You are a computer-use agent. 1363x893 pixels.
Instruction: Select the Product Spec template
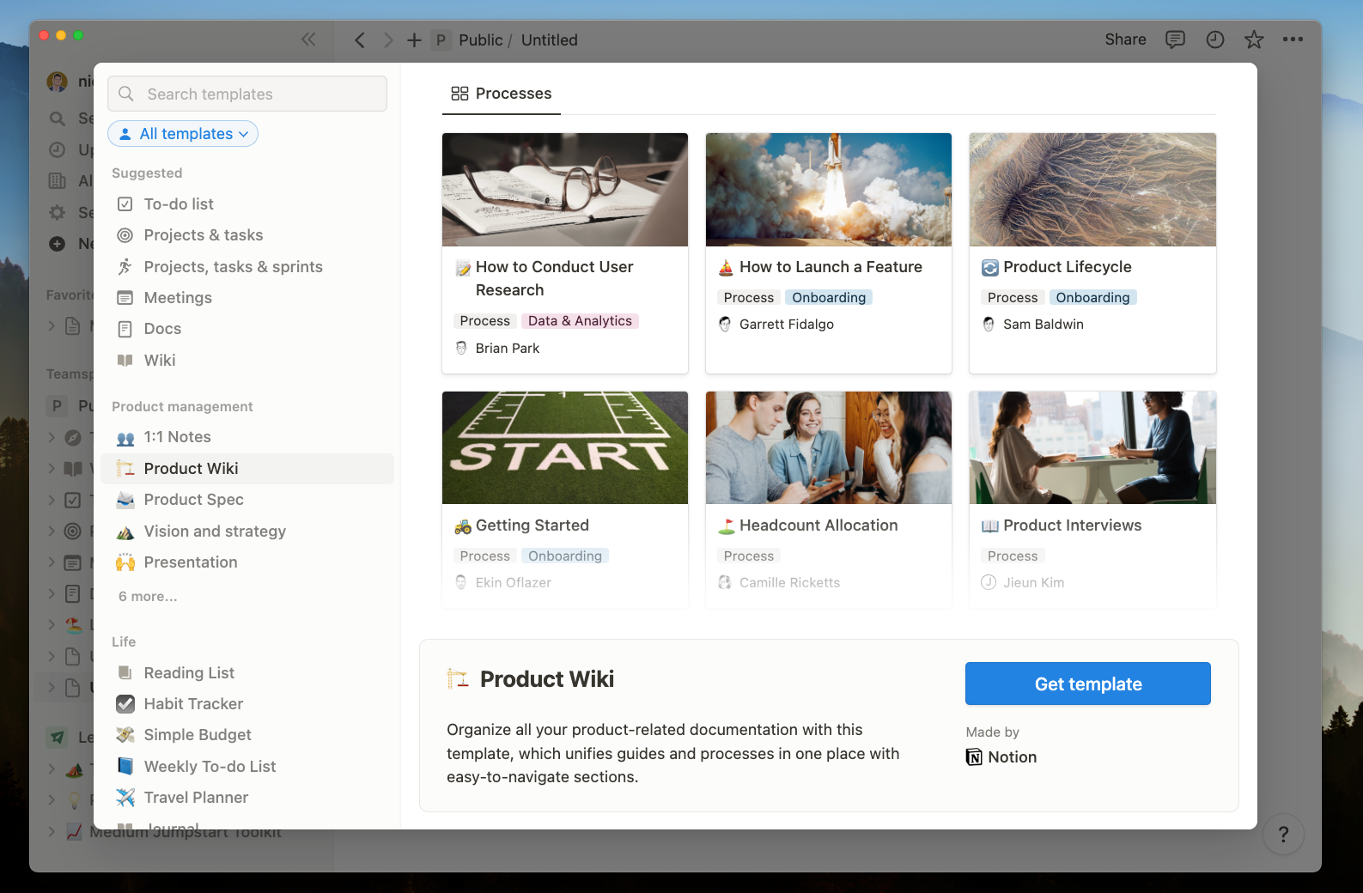pos(247,500)
